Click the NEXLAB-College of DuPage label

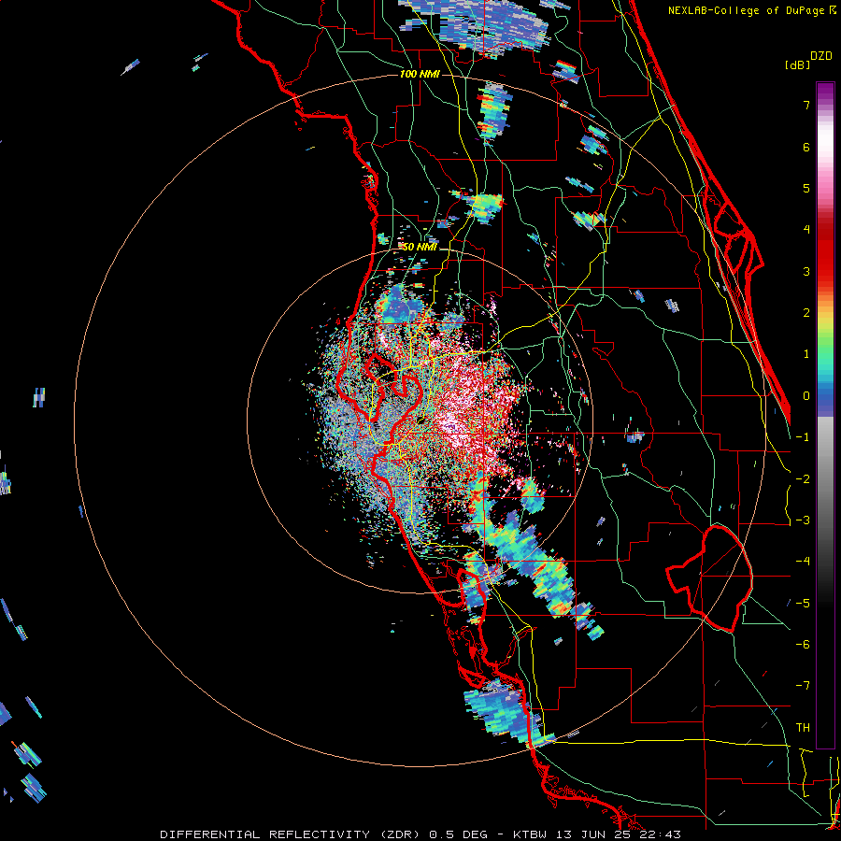(x=746, y=10)
